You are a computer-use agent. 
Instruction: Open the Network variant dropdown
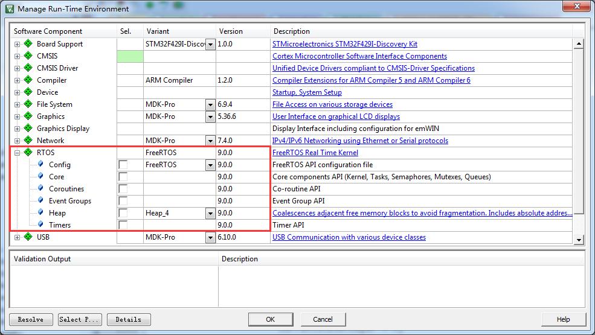click(210, 141)
